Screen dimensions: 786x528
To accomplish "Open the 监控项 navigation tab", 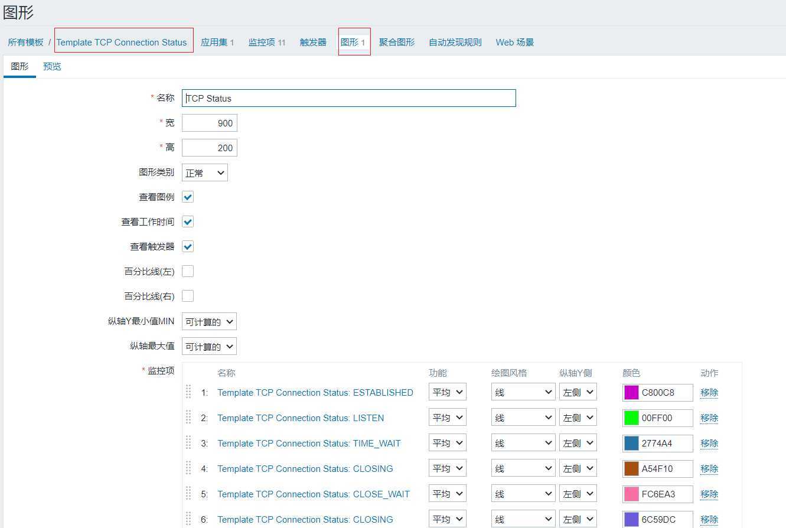I will tap(266, 43).
